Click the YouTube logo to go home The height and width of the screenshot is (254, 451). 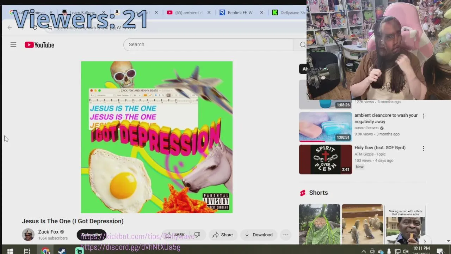click(39, 45)
